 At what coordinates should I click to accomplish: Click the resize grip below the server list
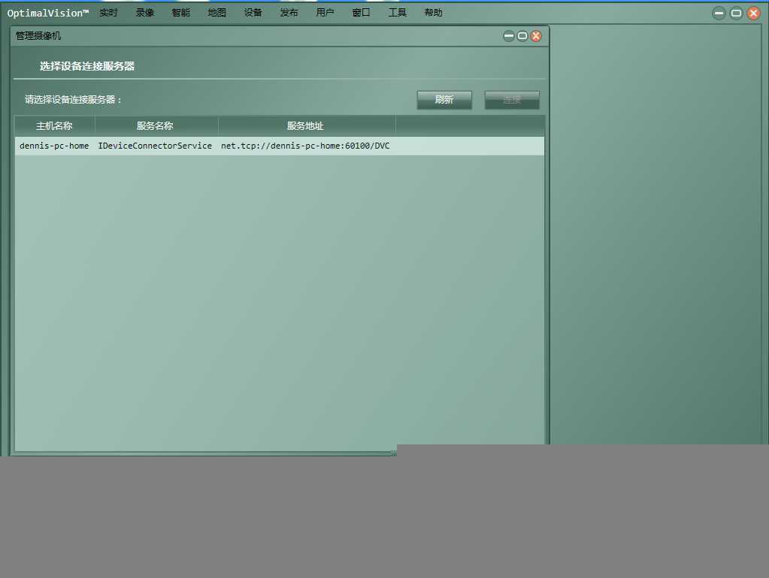tap(393, 453)
